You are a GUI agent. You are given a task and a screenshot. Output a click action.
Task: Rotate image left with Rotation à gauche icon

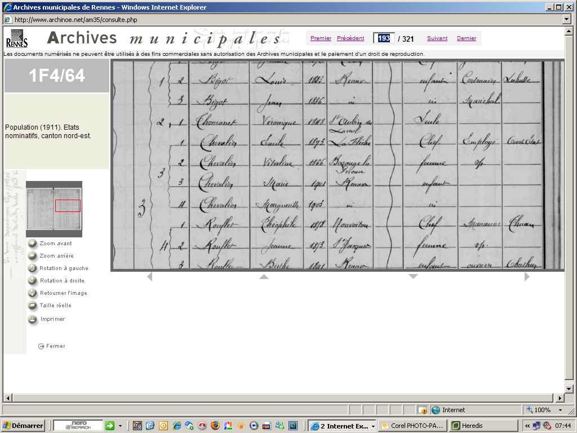(x=33, y=268)
